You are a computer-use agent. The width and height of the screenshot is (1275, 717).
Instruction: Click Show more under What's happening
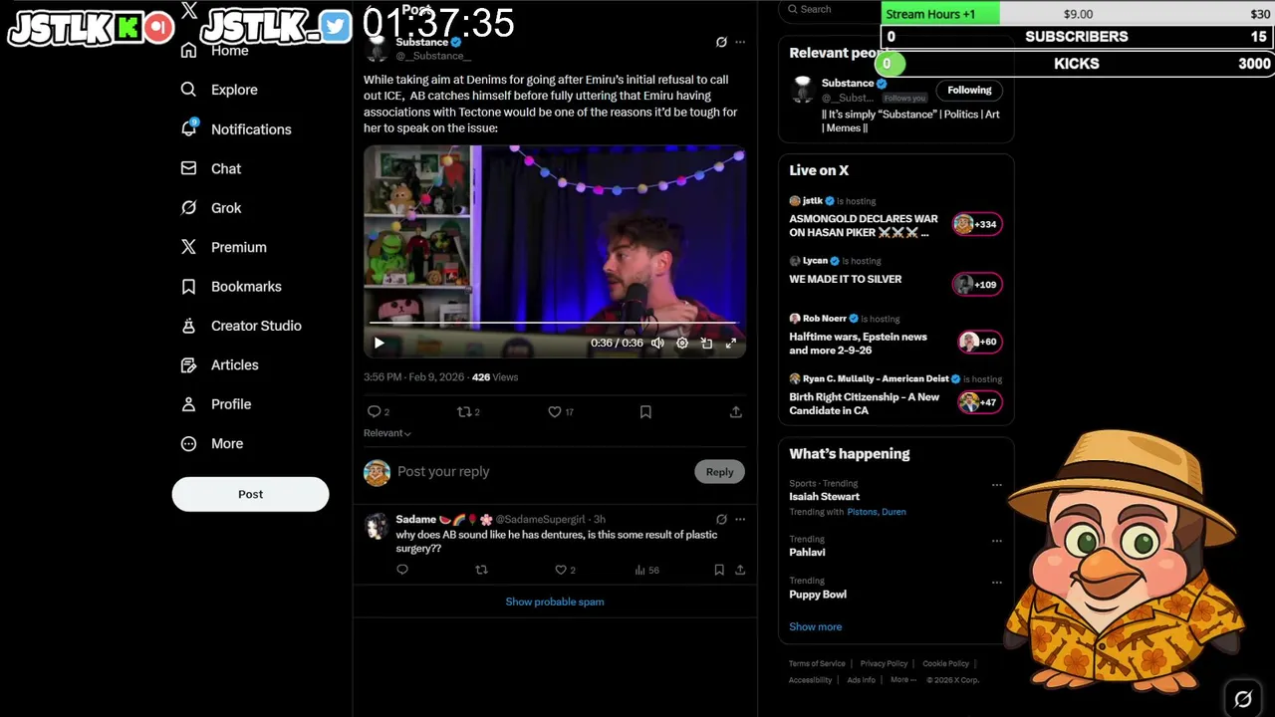pos(816,626)
